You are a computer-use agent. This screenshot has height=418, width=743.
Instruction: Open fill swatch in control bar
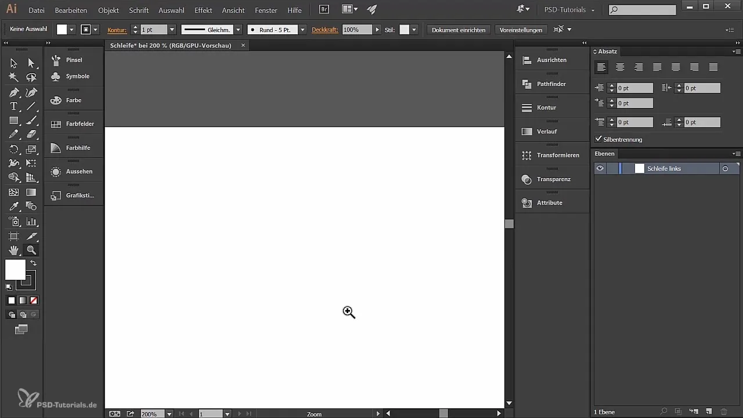click(62, 30)
